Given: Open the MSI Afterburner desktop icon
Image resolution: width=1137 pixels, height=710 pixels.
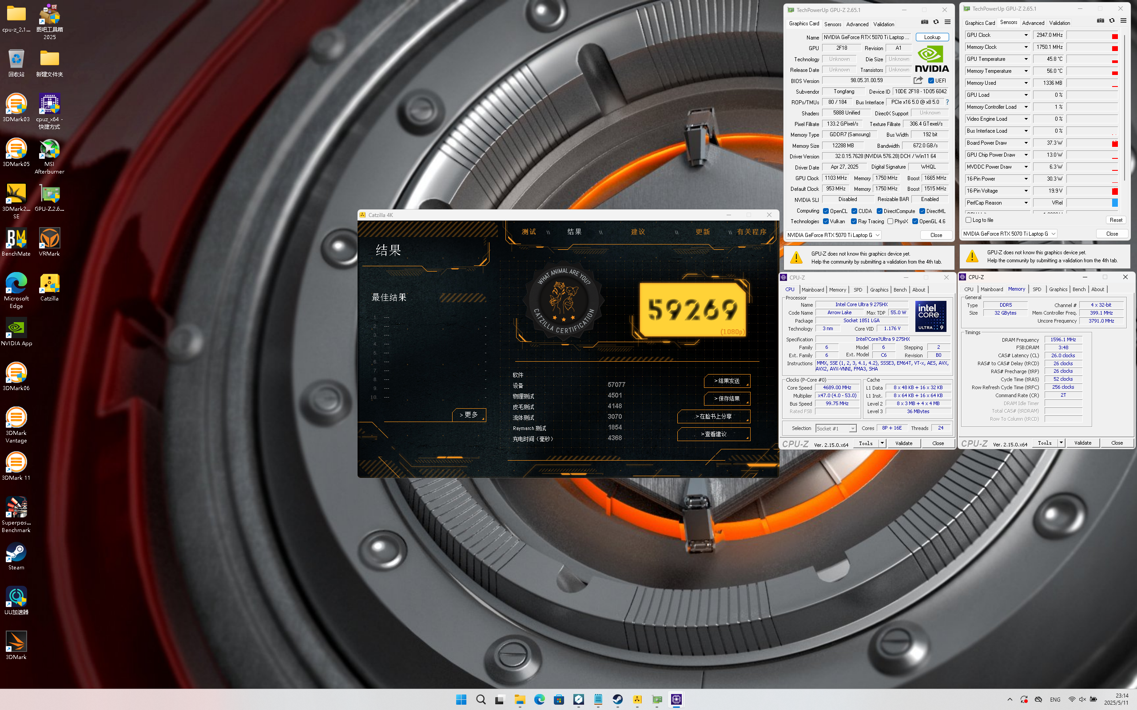Looking at the screenshot, I should [x=49, y=156].
